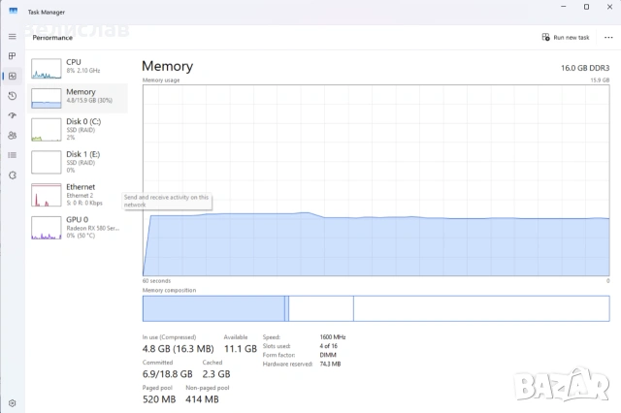
Task: Click the in-use section of memory composition bar
Action: (213, 308)
